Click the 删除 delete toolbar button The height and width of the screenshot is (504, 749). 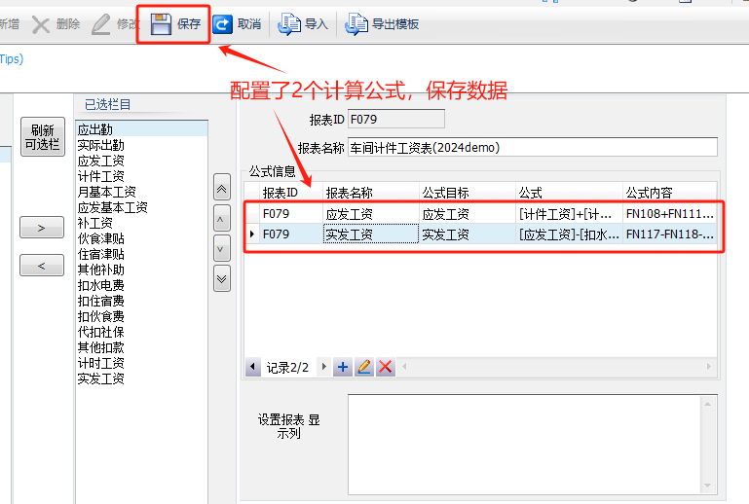click(x=56, y=24)
